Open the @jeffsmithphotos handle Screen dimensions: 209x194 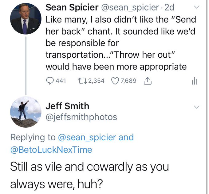[x=81, y=117]
